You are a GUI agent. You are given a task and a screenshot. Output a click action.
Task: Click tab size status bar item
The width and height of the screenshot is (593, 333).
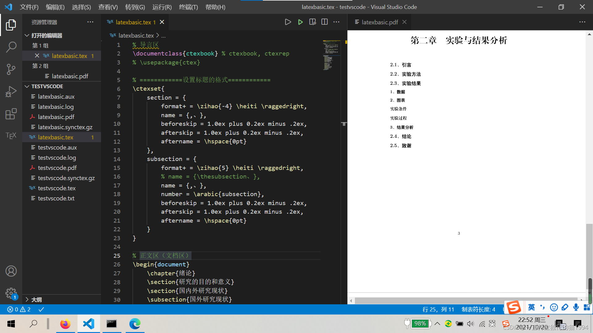coord(478,309)
